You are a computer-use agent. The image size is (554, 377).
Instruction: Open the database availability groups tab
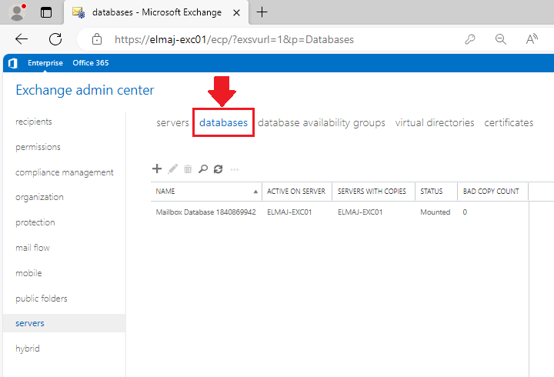(321, 122)
